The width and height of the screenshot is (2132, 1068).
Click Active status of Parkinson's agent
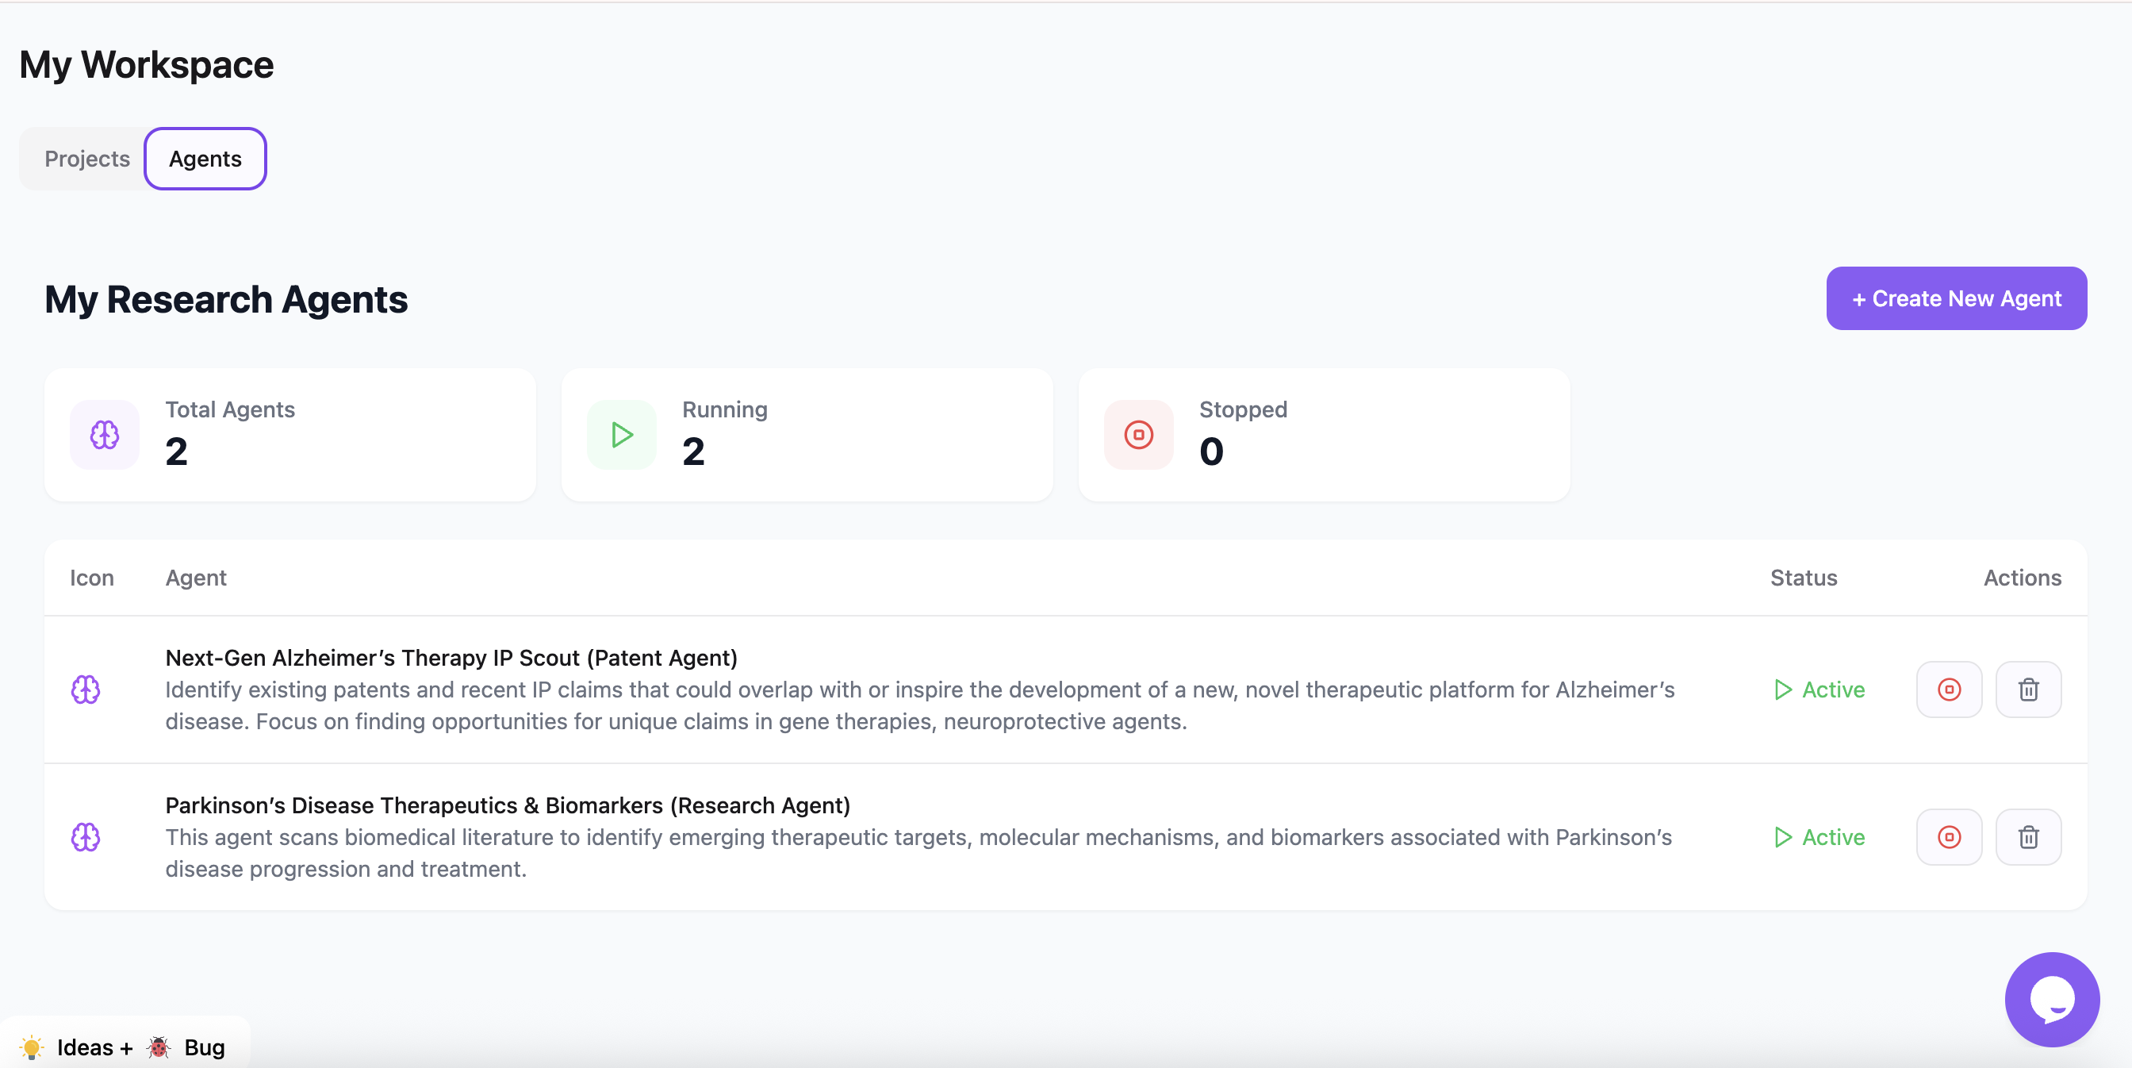tap(1819, 837)
